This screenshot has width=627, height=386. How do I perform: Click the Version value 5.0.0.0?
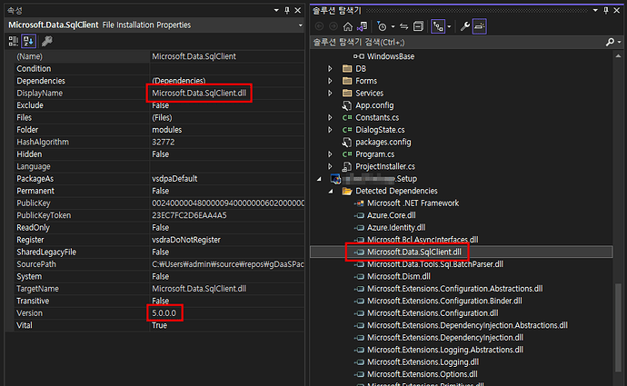(x=164, y=313)
